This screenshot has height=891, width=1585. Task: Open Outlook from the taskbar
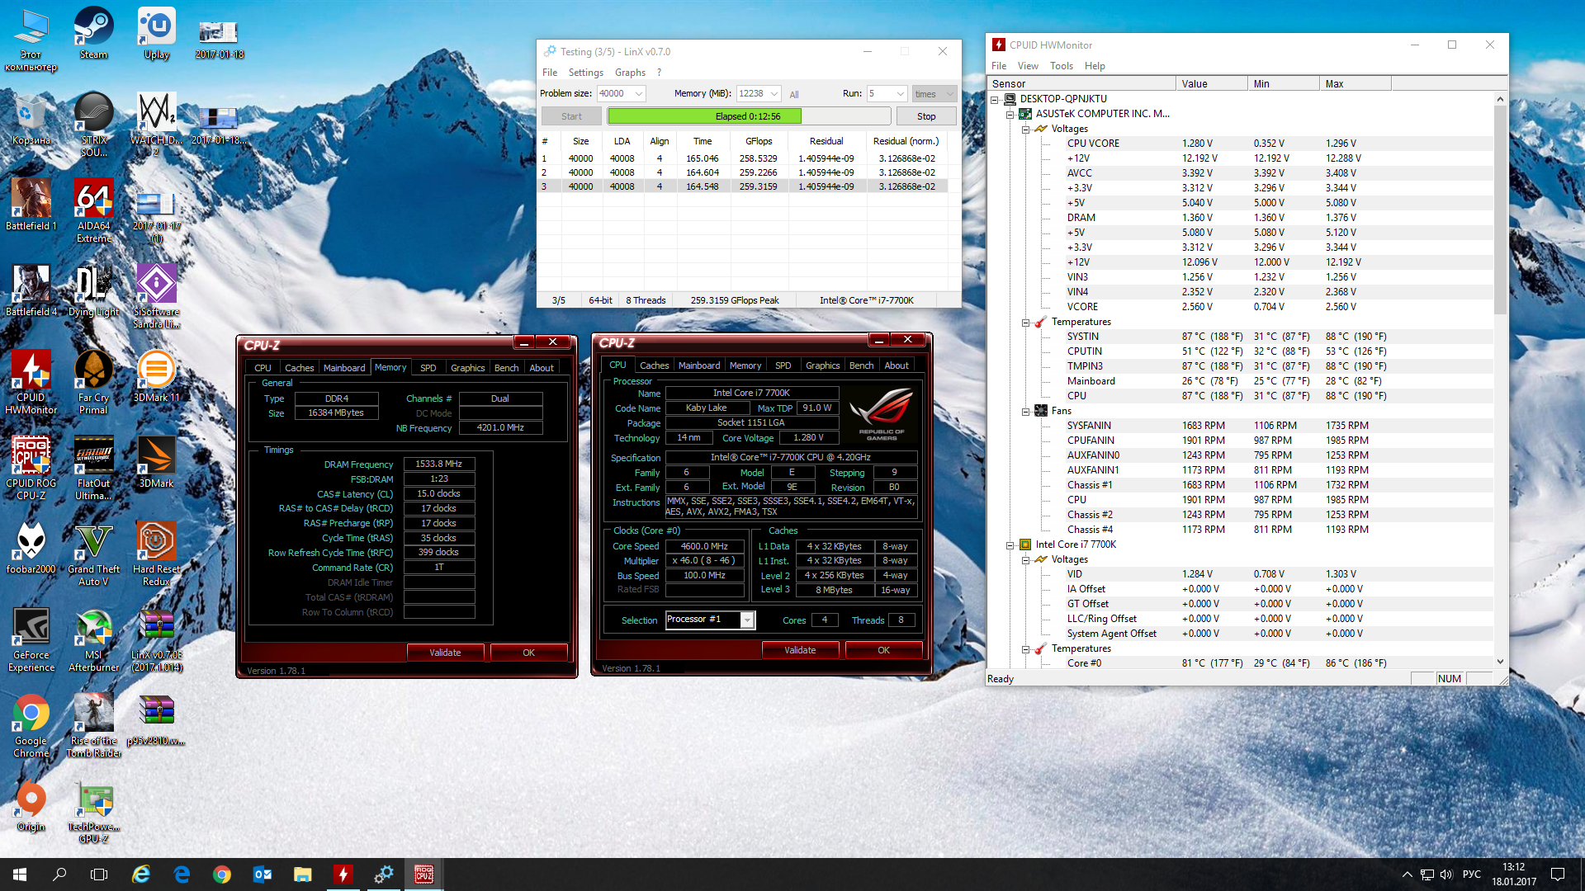click(x=263, y=874)
